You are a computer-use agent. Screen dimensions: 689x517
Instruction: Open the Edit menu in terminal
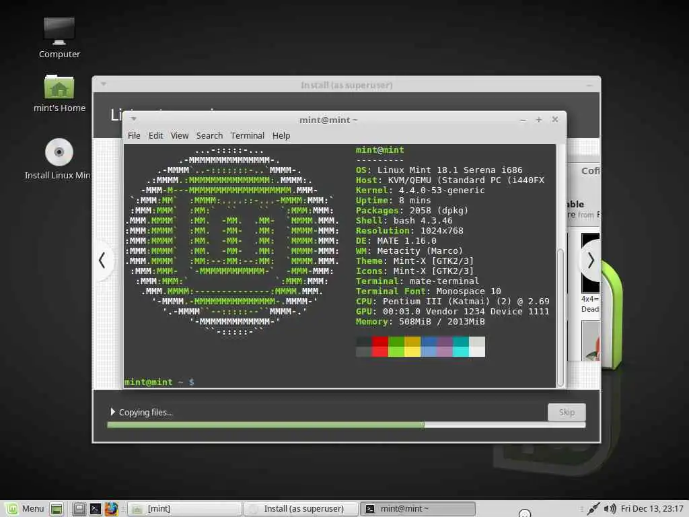pos(155,136)
